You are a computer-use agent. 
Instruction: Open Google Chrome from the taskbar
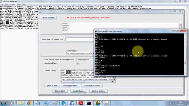coord(29,103)
